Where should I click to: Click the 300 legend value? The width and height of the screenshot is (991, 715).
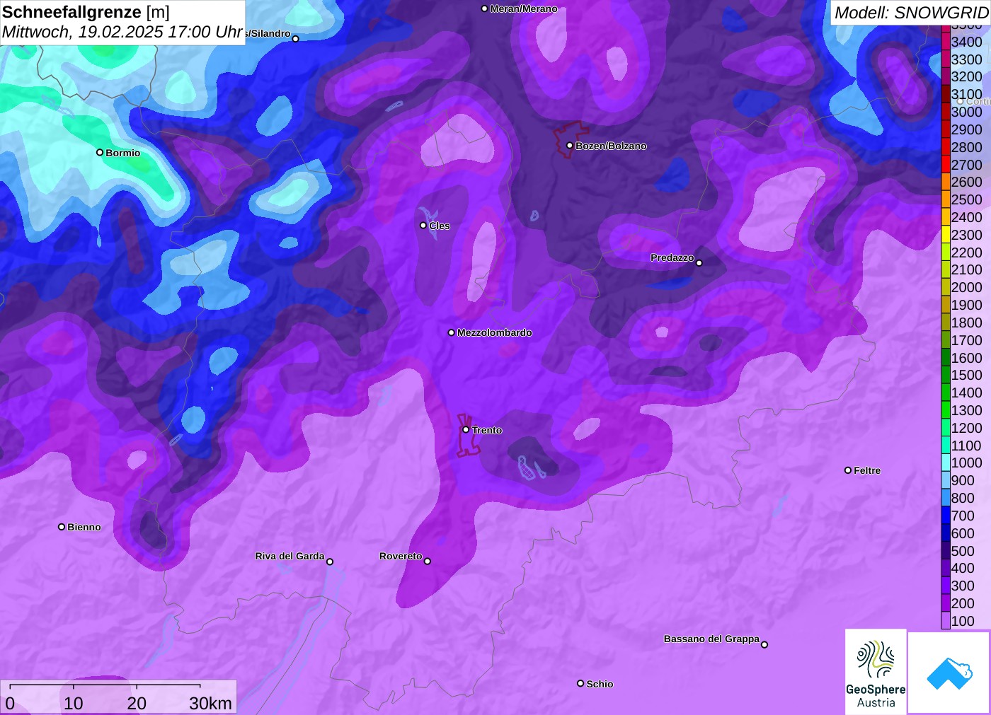pyautogui.click(x=963, y=586)
